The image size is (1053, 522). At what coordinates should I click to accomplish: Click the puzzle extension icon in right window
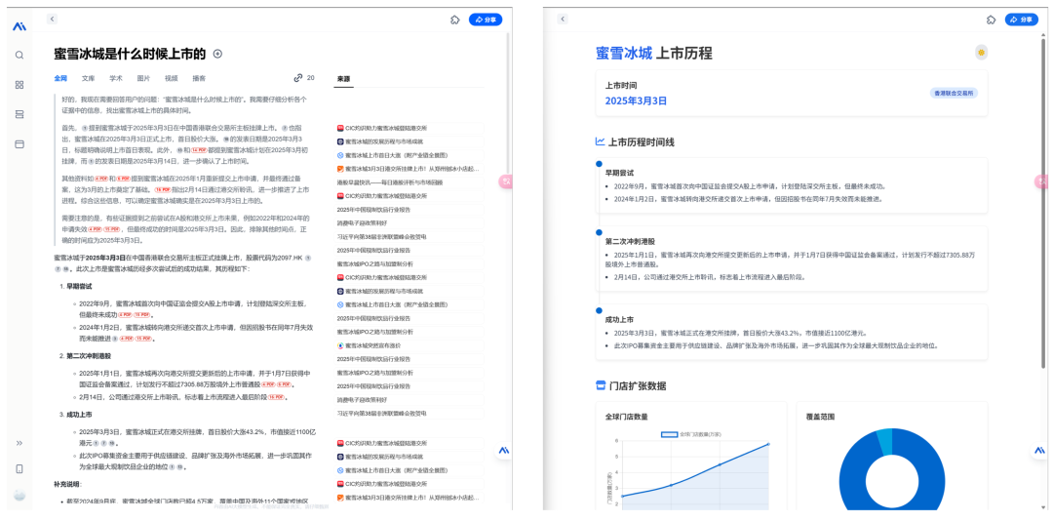[x=992, y=20]
